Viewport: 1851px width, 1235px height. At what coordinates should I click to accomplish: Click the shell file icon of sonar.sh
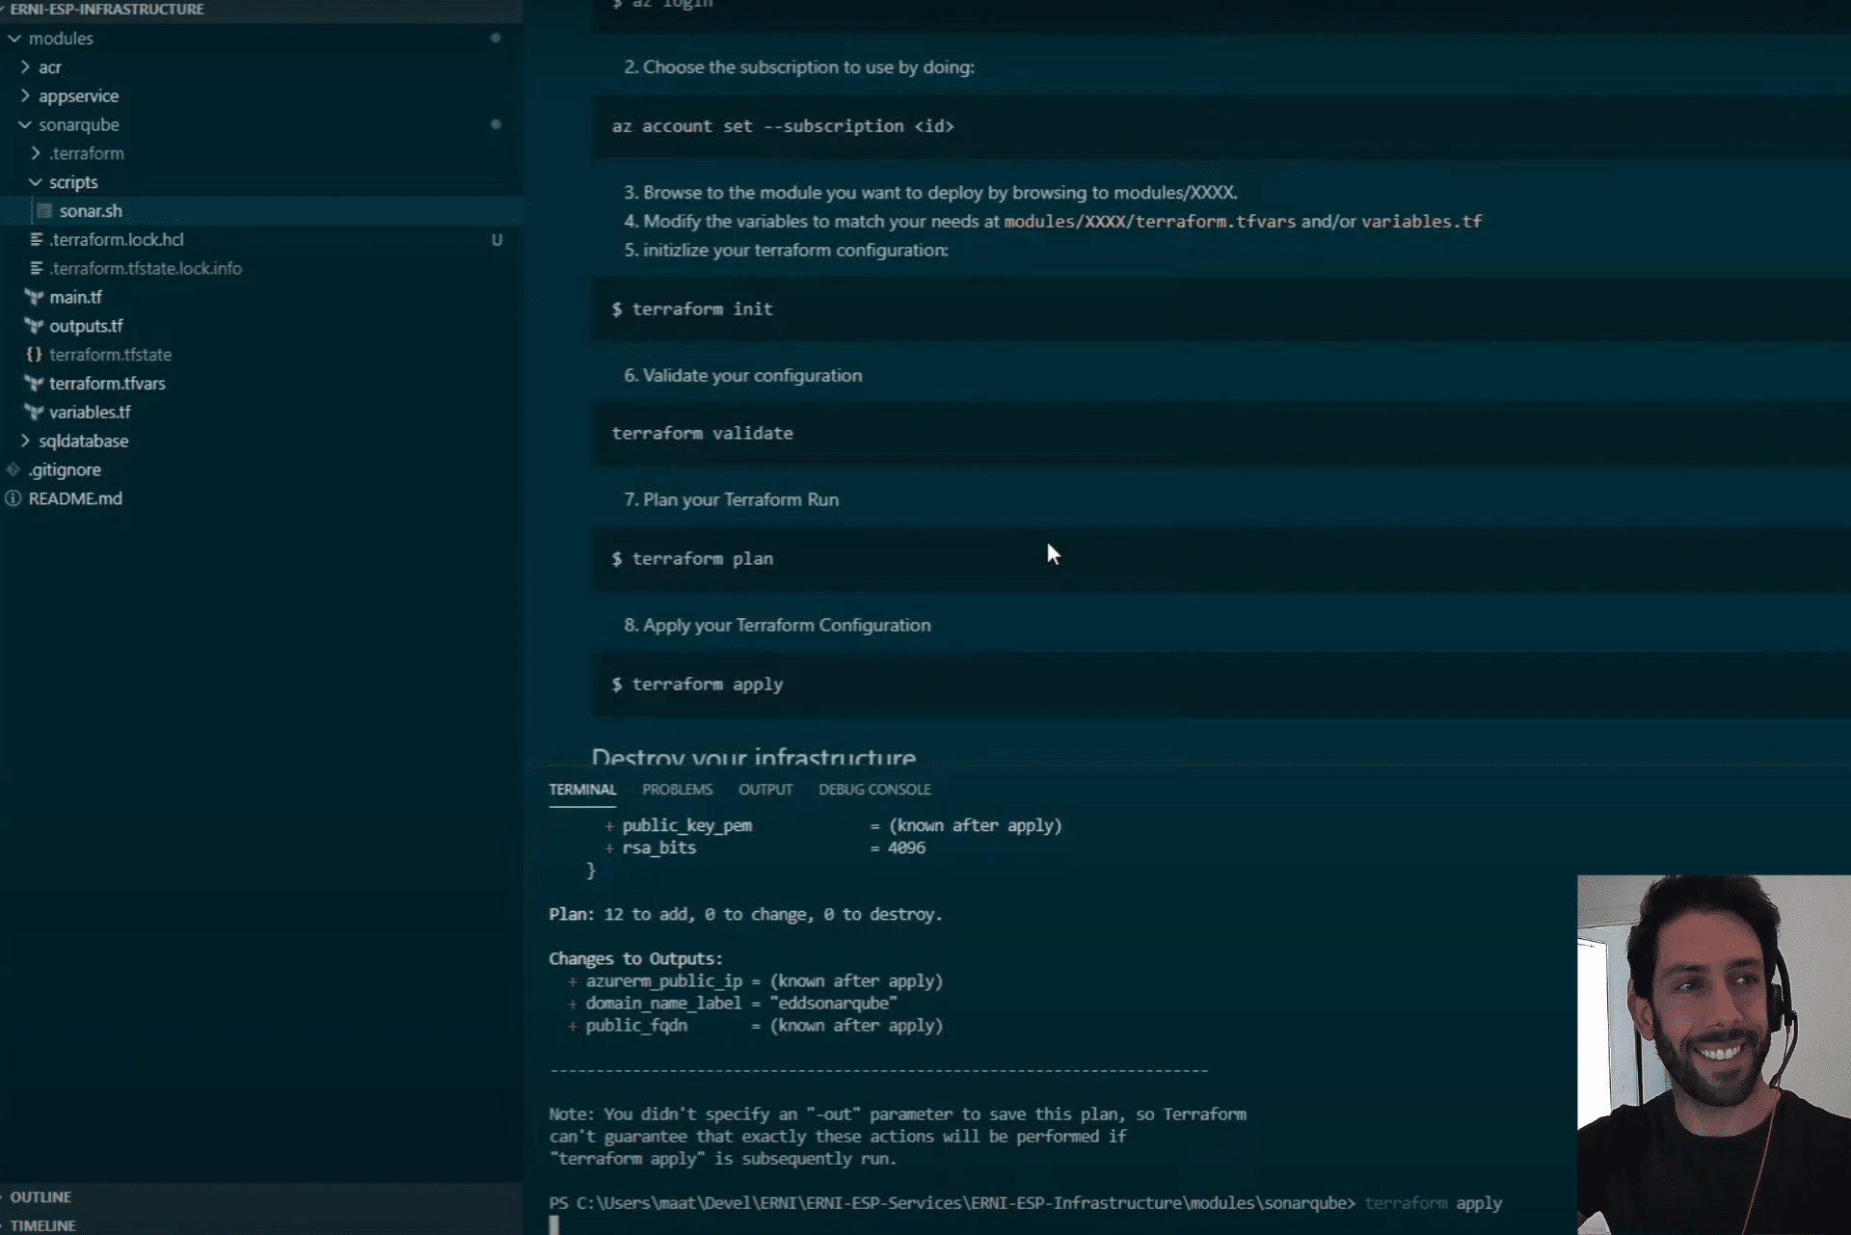[44, 211]
